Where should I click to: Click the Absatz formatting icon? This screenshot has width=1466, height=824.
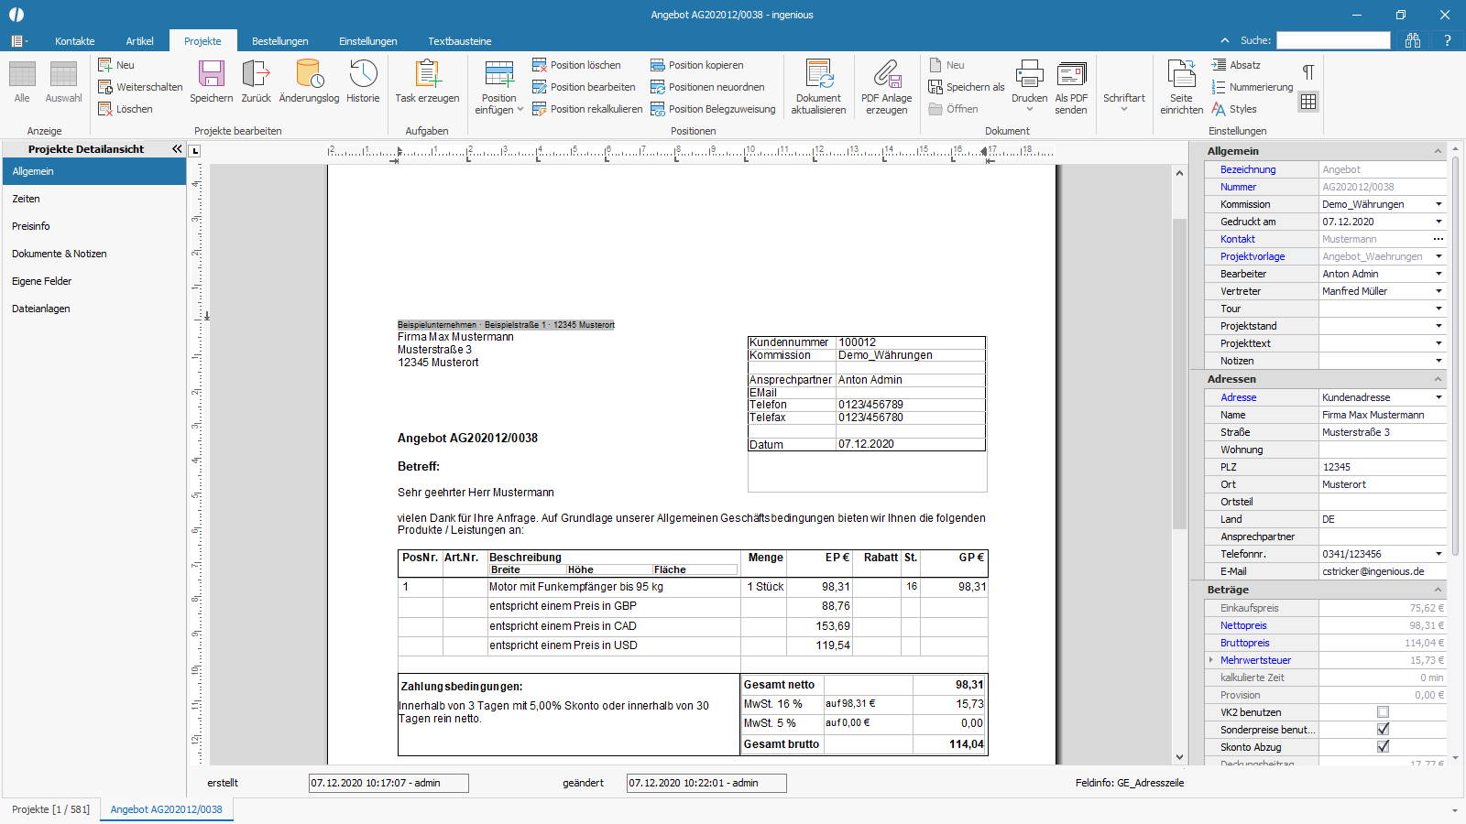(x=1219, y=65)
